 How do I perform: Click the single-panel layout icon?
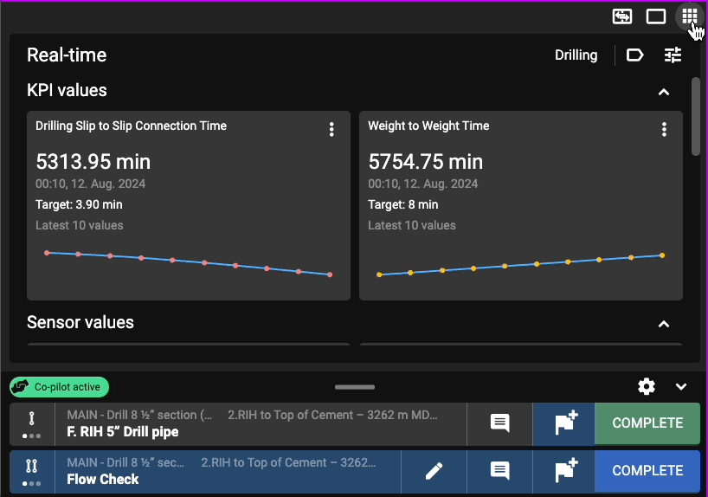(655, 16)
